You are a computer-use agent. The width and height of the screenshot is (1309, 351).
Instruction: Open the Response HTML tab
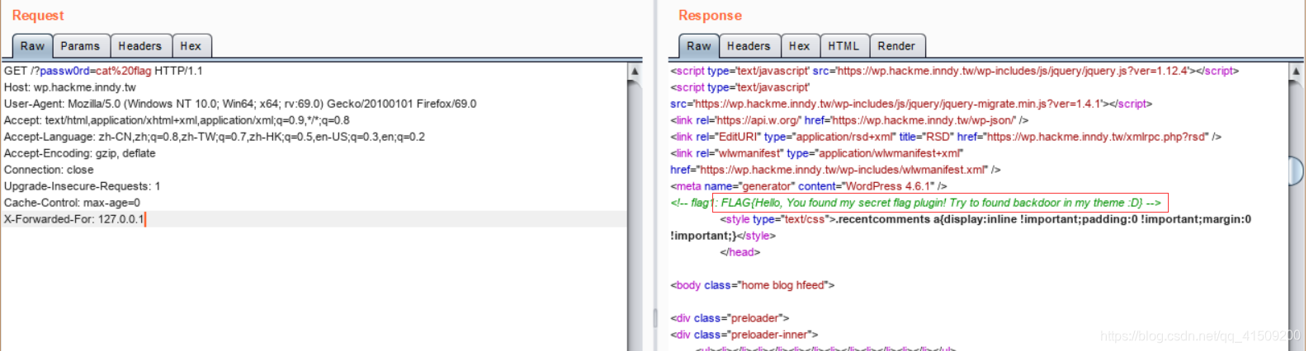(x=844, y=46)
